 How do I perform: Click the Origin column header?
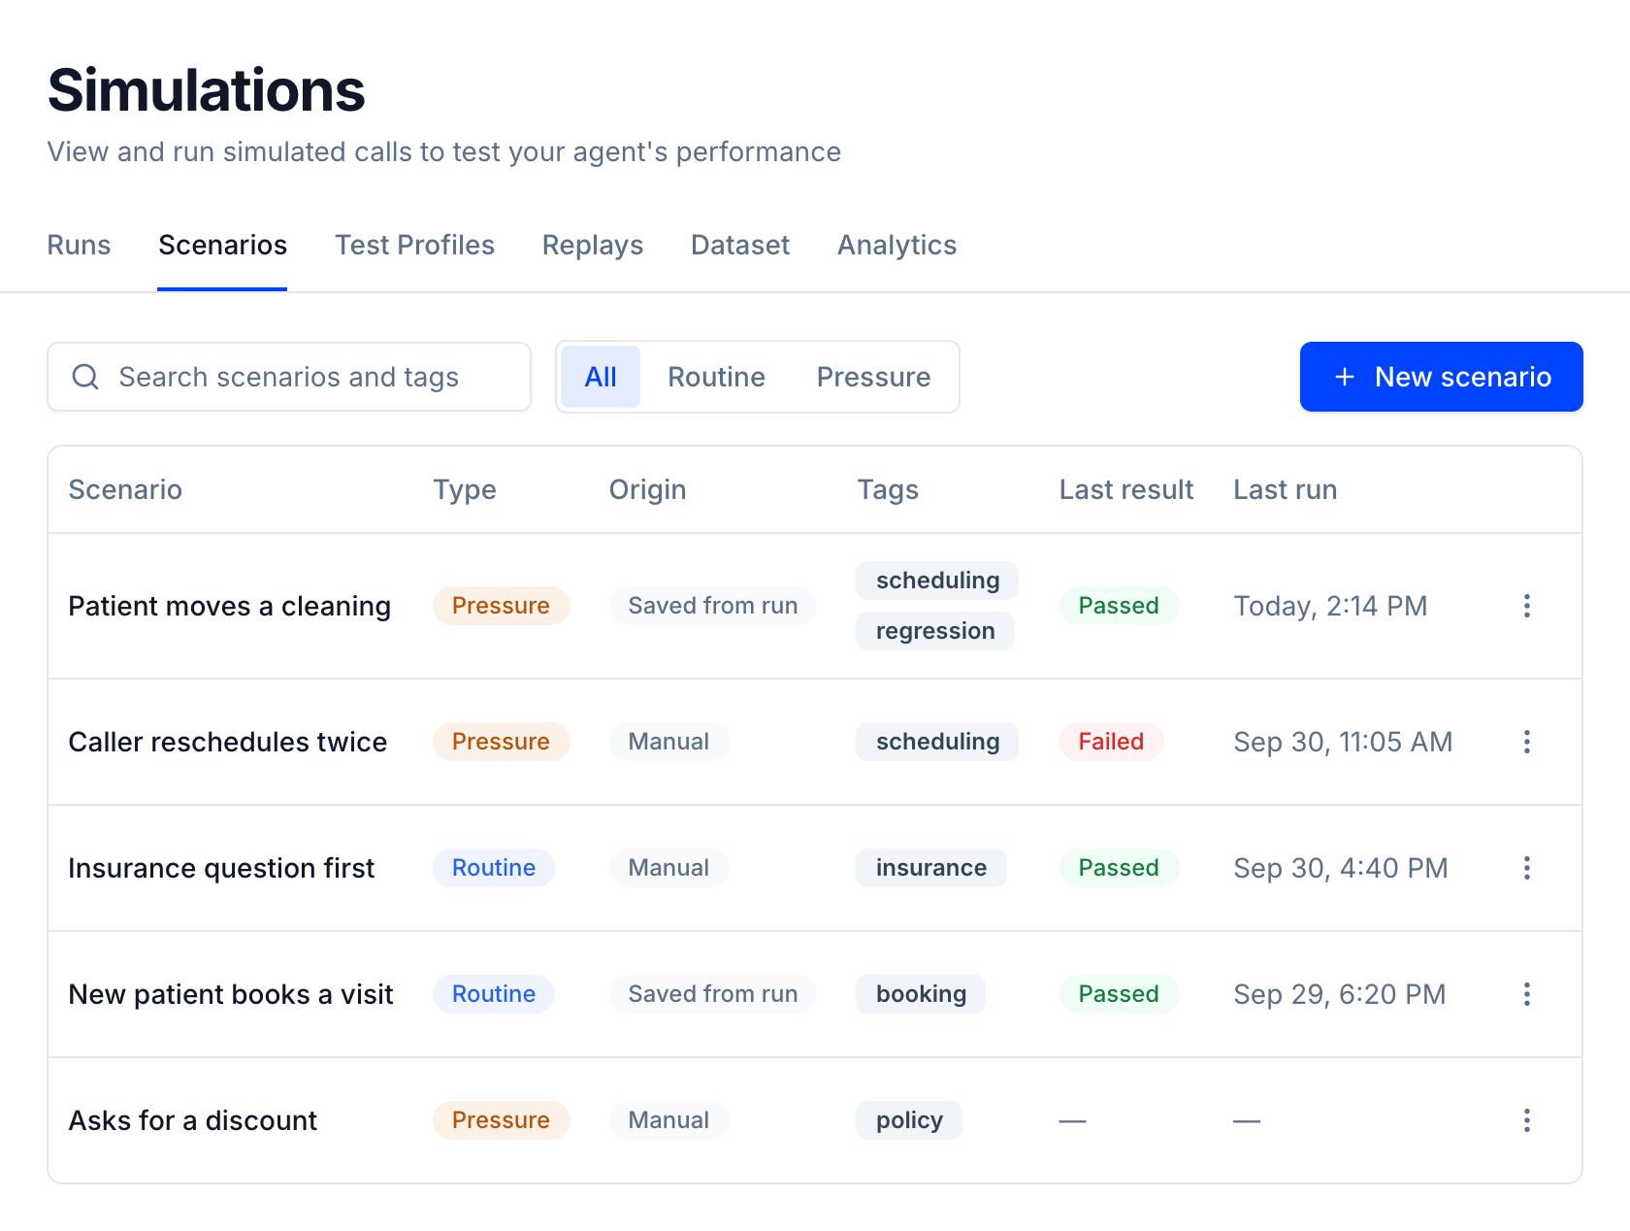tap(647, 489)
